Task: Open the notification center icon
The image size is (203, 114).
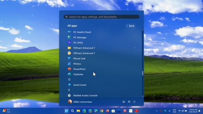Action: [x=200, y=111]
